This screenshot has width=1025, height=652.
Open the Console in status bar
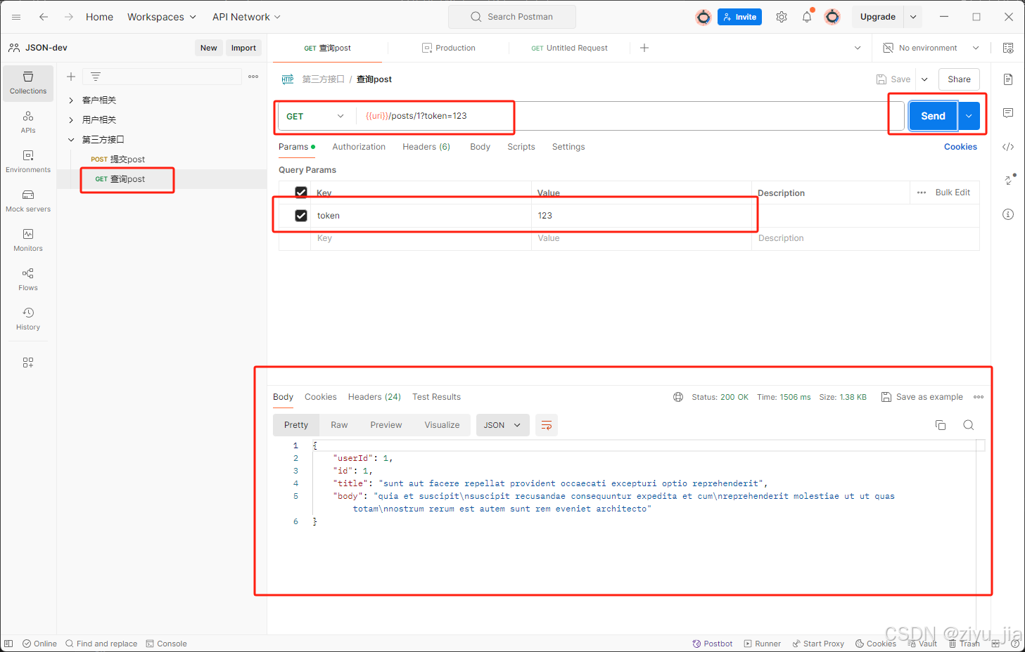point(166,644)
